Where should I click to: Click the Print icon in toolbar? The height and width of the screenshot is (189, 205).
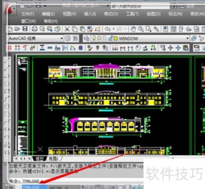pos(34,29)
